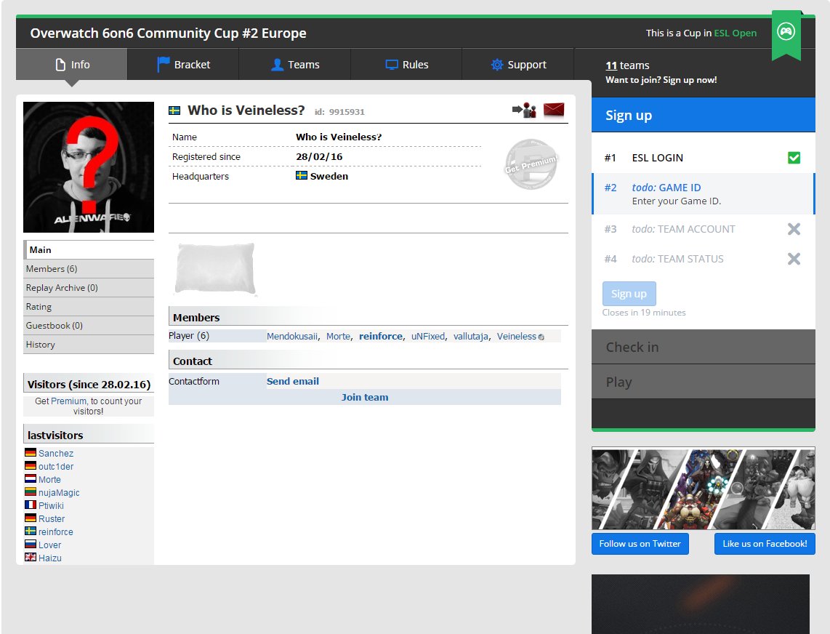This screenshot has height=634, width=830.
Task: Expand the Play section
Action: click(x=703, y=382)
